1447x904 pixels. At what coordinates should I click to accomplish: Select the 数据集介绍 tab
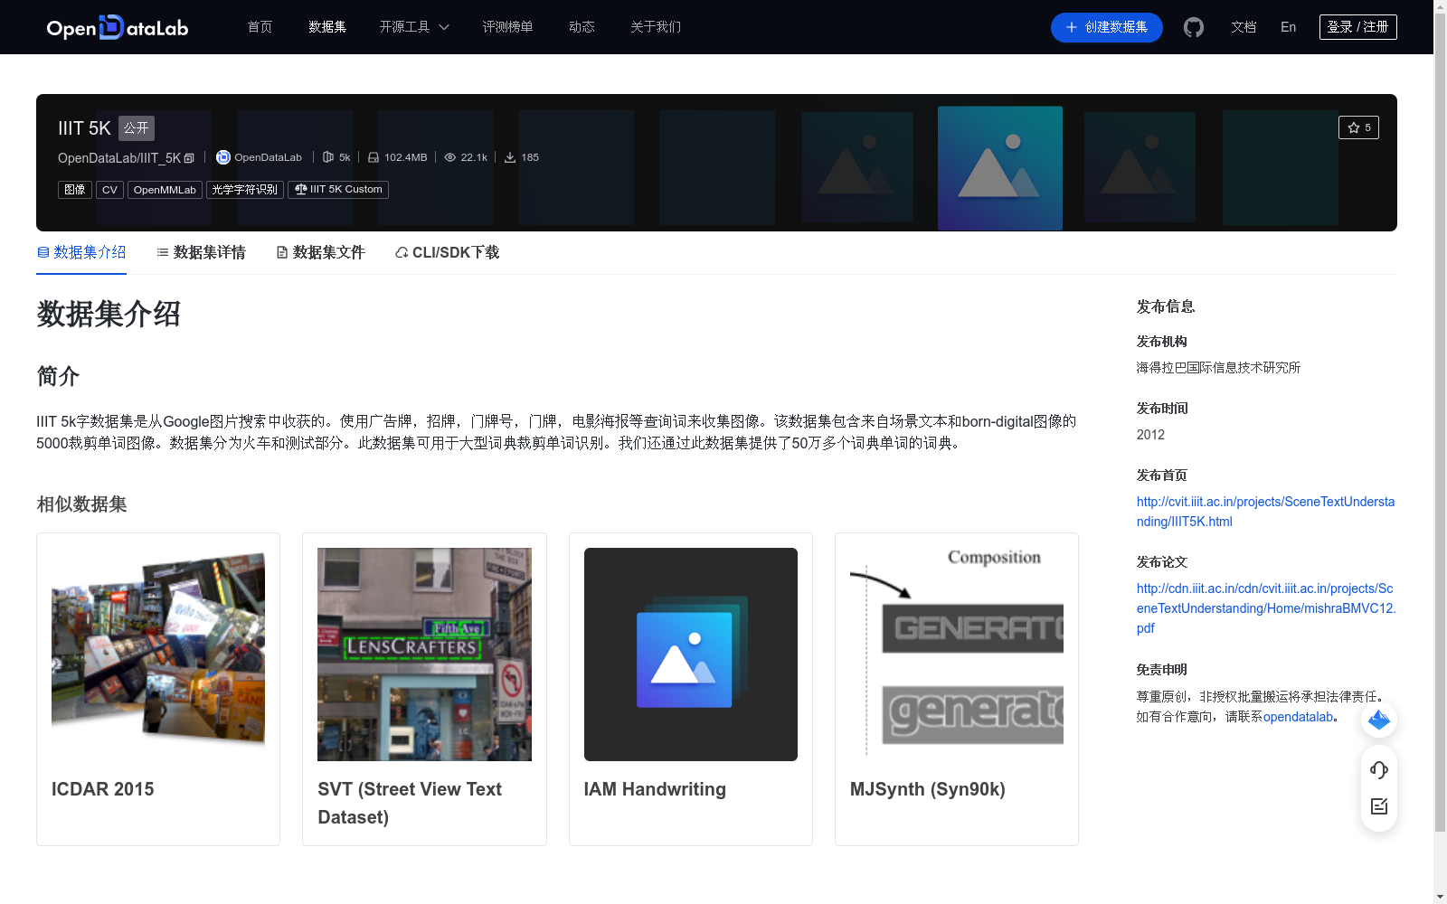pos(81,252)
